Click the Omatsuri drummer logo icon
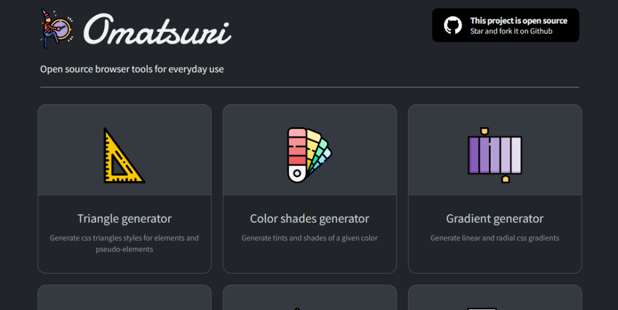This screenshot has height=310, width=618. (56, 29)
